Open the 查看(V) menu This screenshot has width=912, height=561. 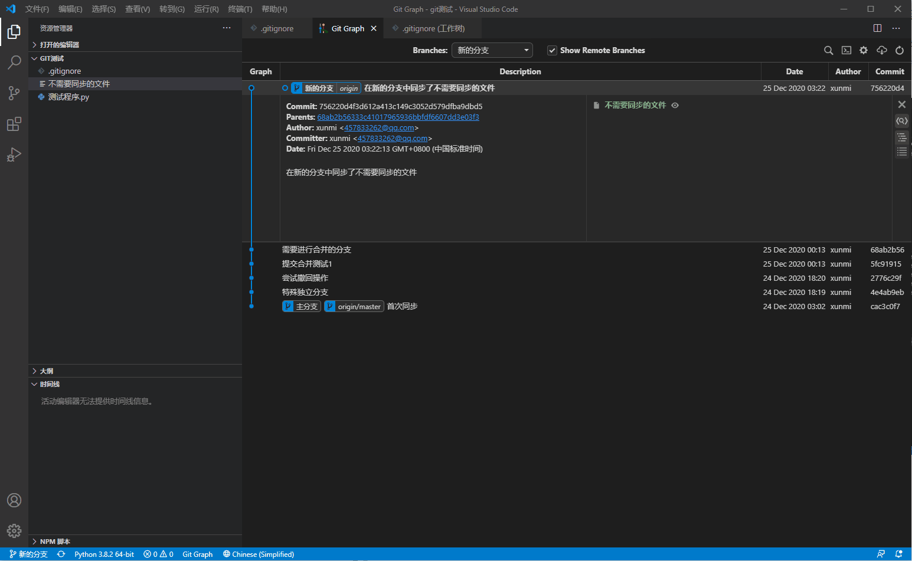tap(138, 9)
